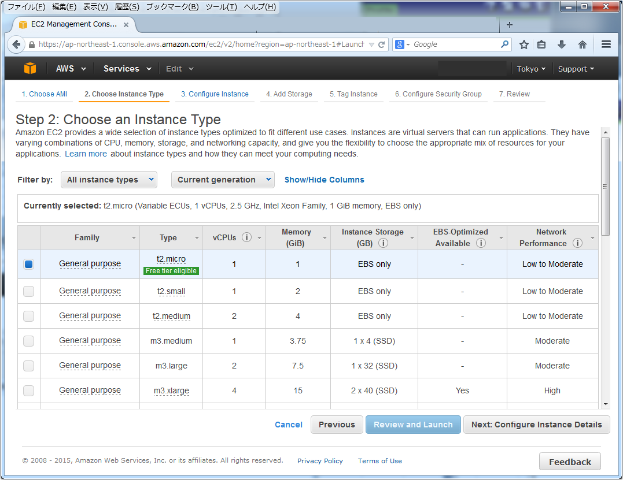
Task: Open Family column sort arrow
Action: 134,237
